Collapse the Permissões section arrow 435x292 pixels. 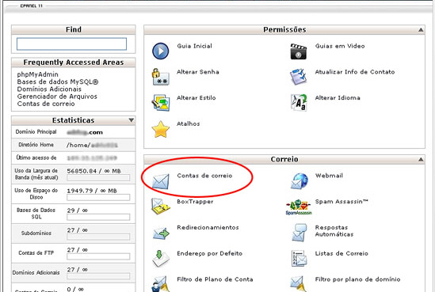click(421, 29)
